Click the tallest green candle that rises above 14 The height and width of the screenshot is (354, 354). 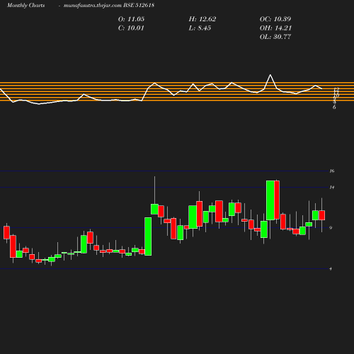click(x=270, y=200)
